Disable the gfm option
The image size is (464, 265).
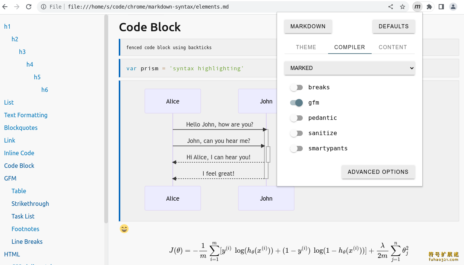point(296,103)
